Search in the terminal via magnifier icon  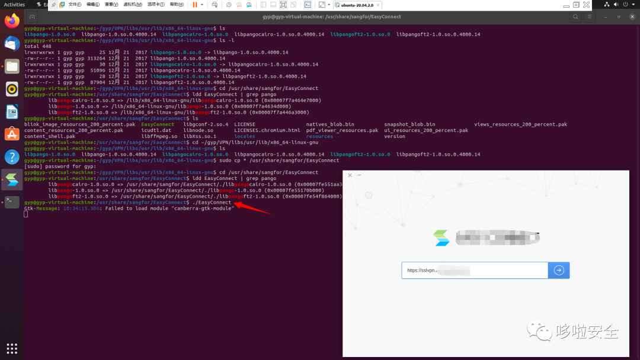(x=575, y=17)
